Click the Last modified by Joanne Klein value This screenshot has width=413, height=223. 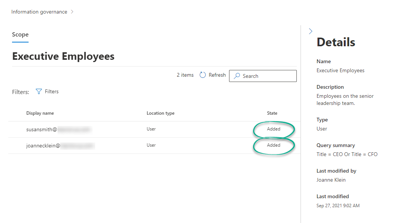point(331,180)
